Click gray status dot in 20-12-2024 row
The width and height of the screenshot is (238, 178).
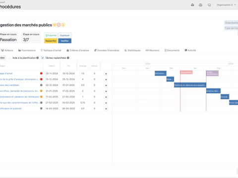tap(41, 85)
